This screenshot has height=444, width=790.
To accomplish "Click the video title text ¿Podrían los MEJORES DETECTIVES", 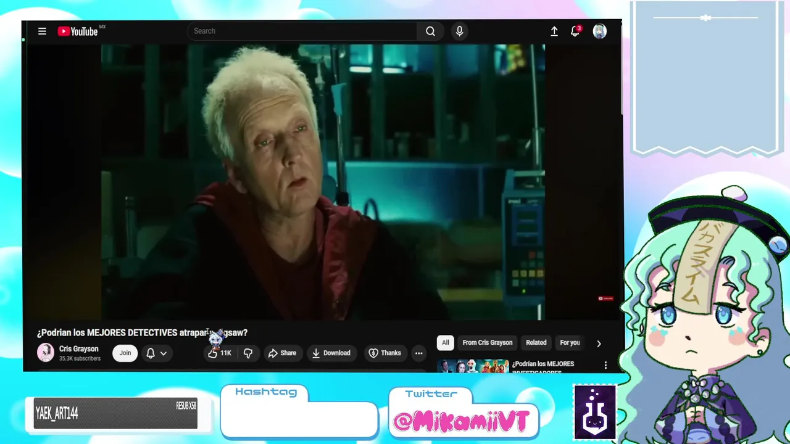I will [x=142, y=333].
